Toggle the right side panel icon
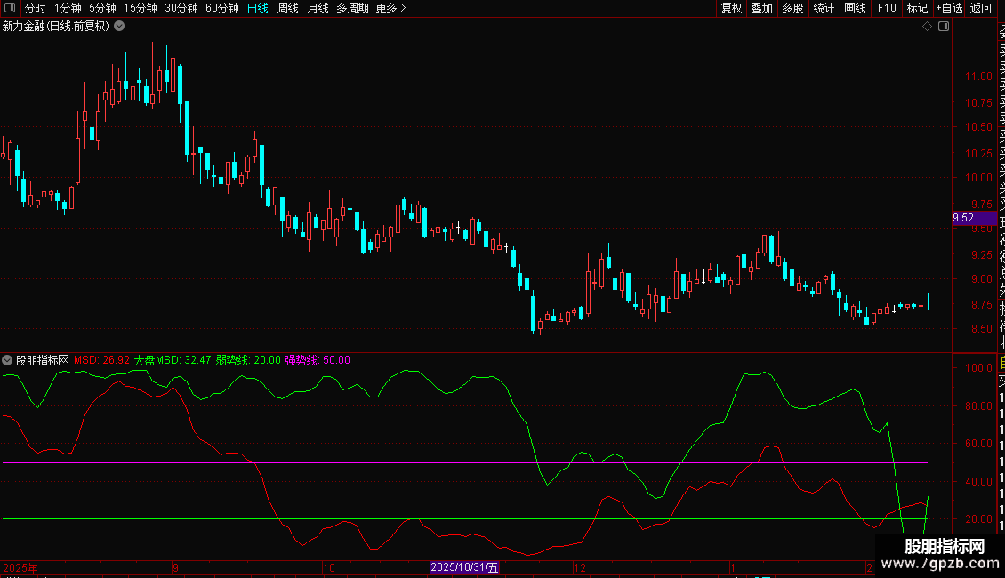 click(x=943, y=27)
